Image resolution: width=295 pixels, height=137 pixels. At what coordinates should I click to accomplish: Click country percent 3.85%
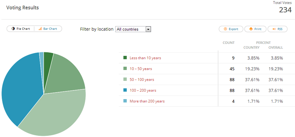click(x=253, y=58)
